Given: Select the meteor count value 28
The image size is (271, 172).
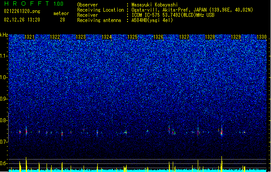Looking at the screenshot, I should point(62,20).
